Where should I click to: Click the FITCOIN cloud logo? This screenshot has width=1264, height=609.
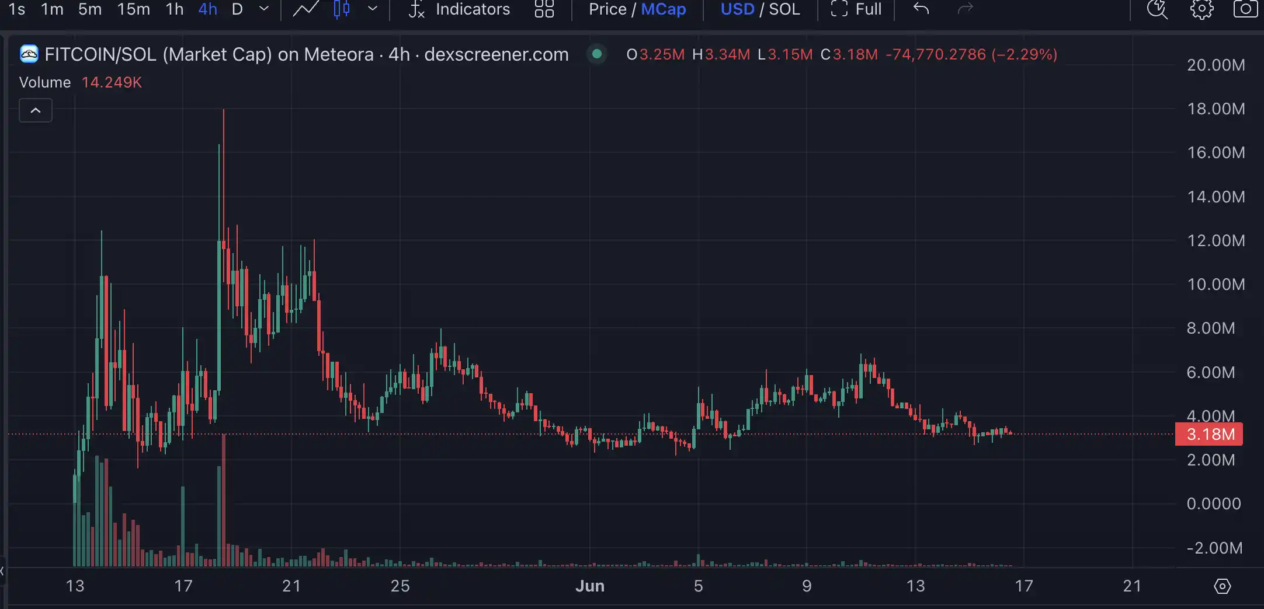tap(28, 54)
